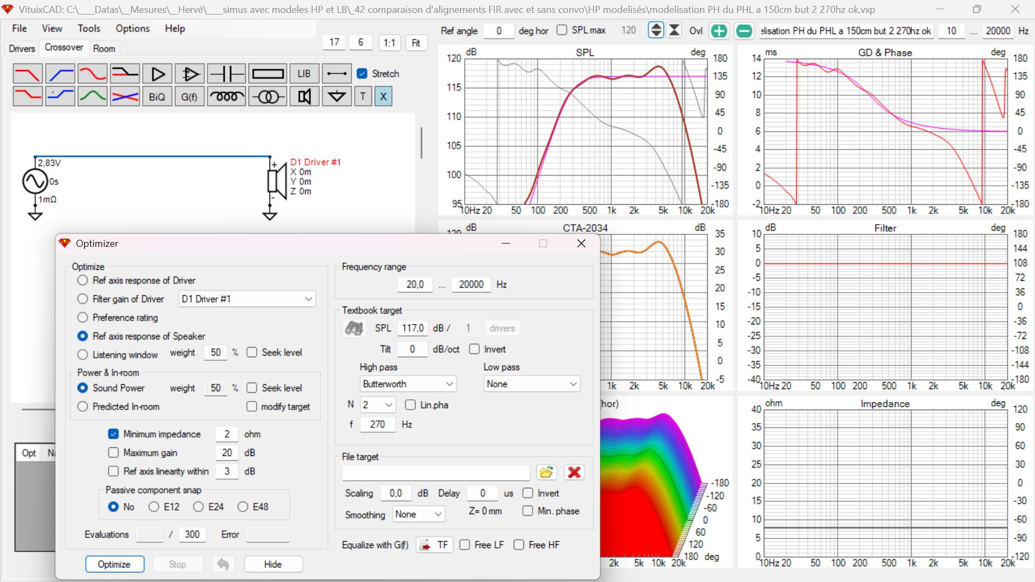Clear file target with red X icon
The width and height of the screenshot is (1035, 582).
click(x=574, y=473)
